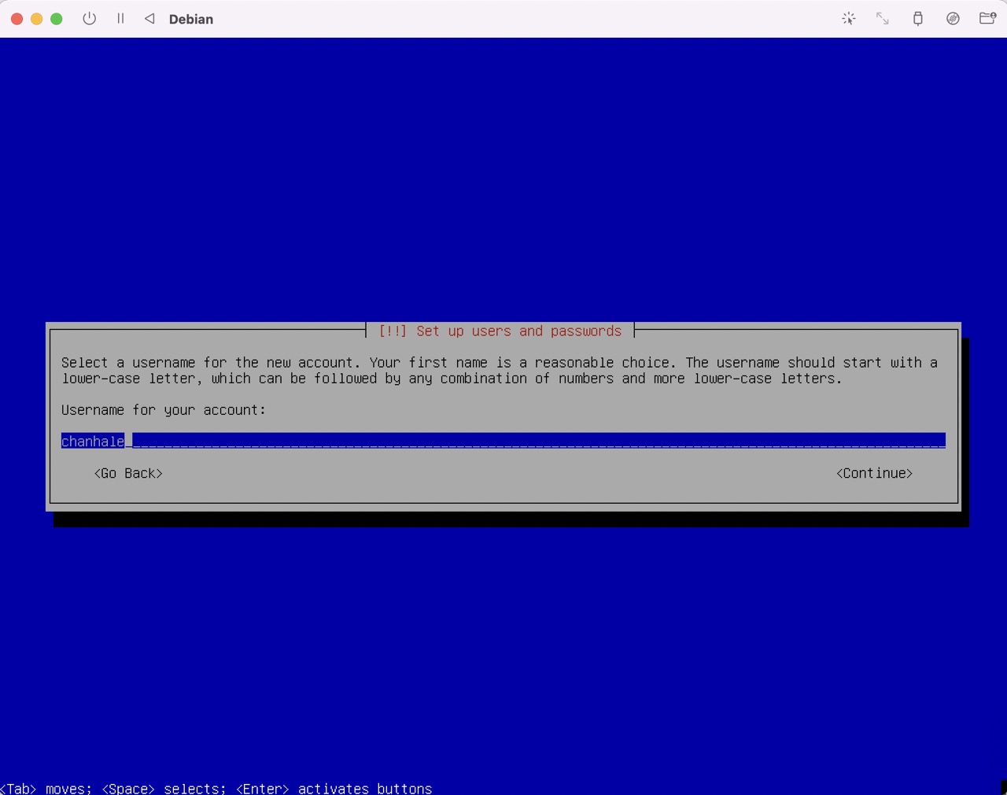Click the Tab/Space/Enter help line

point(216,788)
